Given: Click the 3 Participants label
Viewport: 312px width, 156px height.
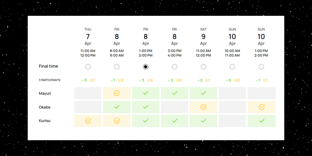Looking at the screenshot, I should pyautogui.click(x=50, y=80).
